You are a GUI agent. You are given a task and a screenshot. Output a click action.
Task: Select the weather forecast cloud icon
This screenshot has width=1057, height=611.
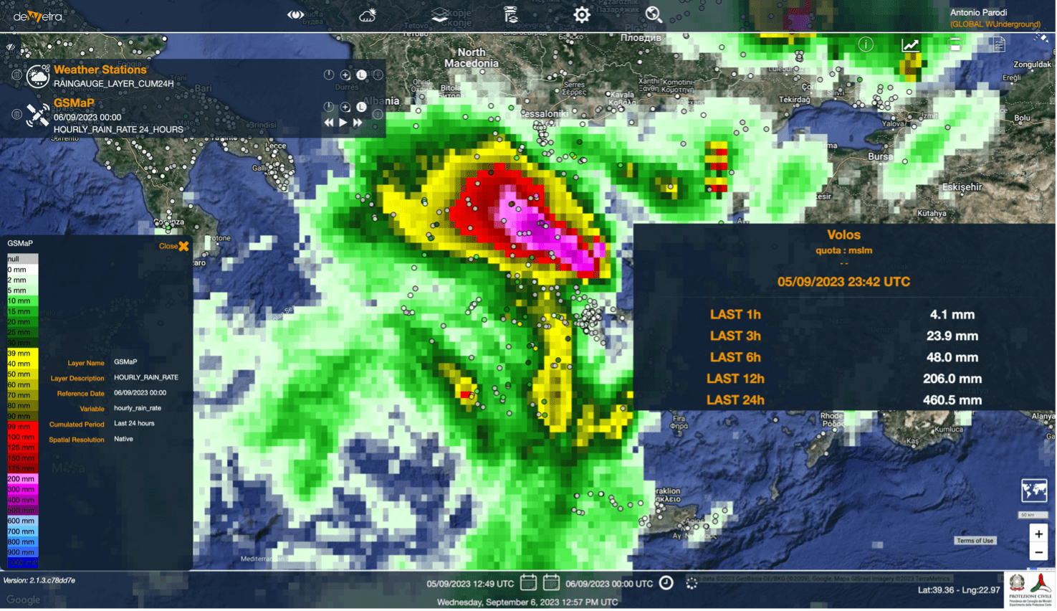[365, 14]
